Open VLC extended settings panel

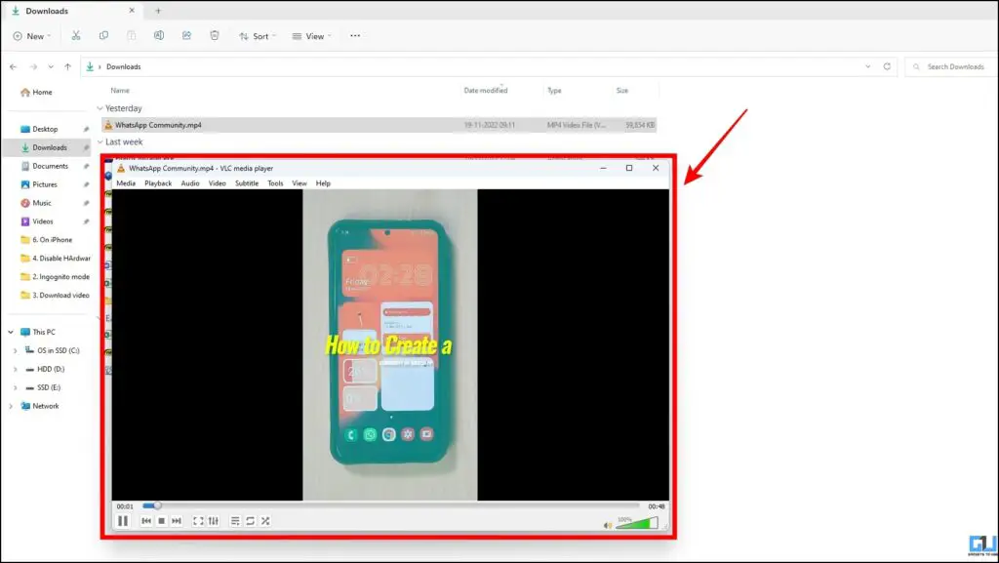pyautogui.click(x=214, y=521)
